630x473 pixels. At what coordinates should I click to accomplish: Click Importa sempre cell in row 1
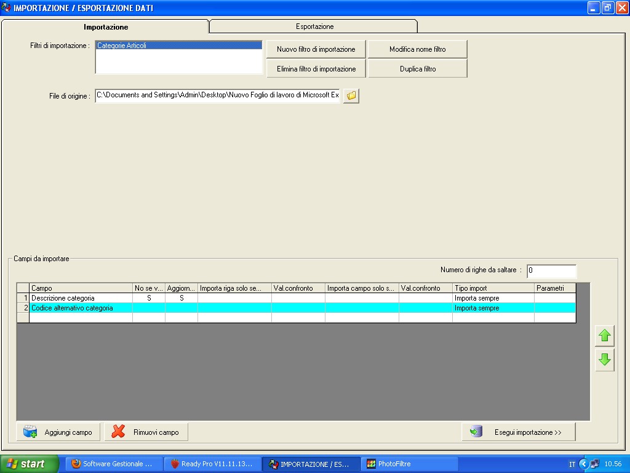(x=493, y=298)
